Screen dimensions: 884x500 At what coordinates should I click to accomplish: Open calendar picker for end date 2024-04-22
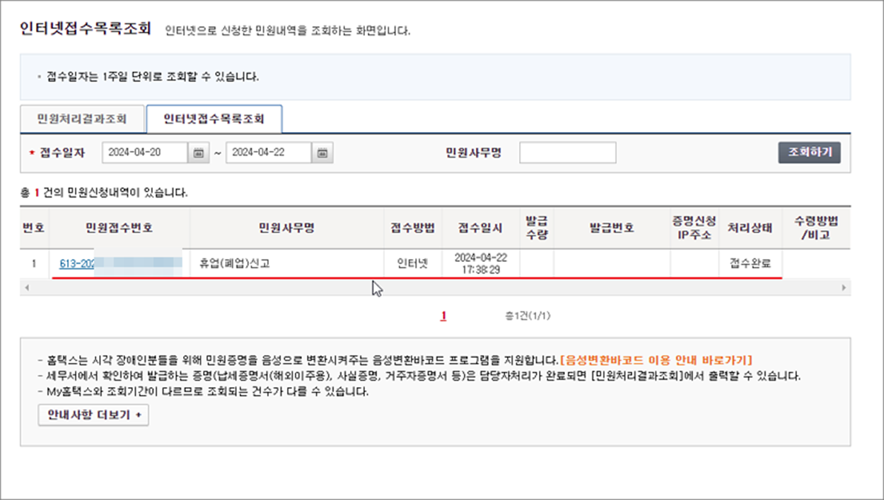point(322,153)
